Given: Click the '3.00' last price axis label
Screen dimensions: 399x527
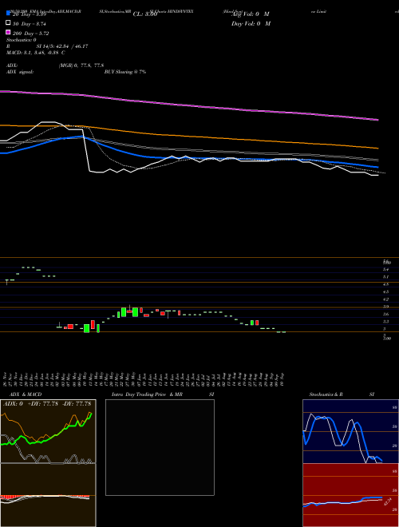Looking at the screenshot, I should [x=387, y=339].
